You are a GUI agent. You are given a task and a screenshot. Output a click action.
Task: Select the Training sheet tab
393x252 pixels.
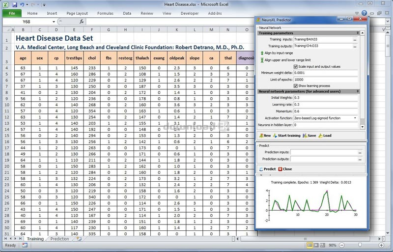pos(35,239)
